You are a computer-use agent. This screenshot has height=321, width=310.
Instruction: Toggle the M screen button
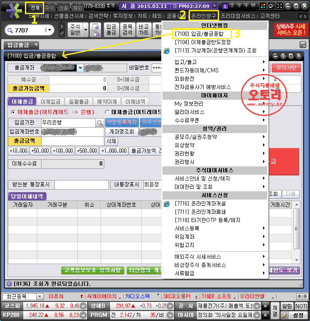point(253,6)
